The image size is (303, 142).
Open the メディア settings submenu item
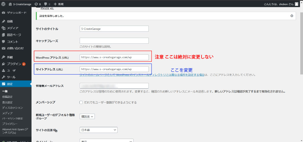point(7,113)
